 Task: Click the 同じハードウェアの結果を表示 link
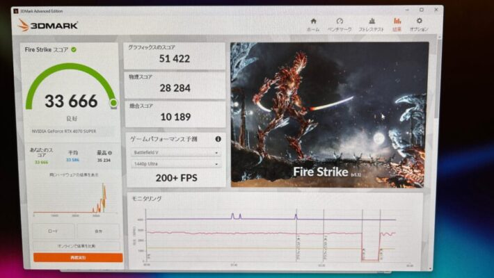coord(74,174)
